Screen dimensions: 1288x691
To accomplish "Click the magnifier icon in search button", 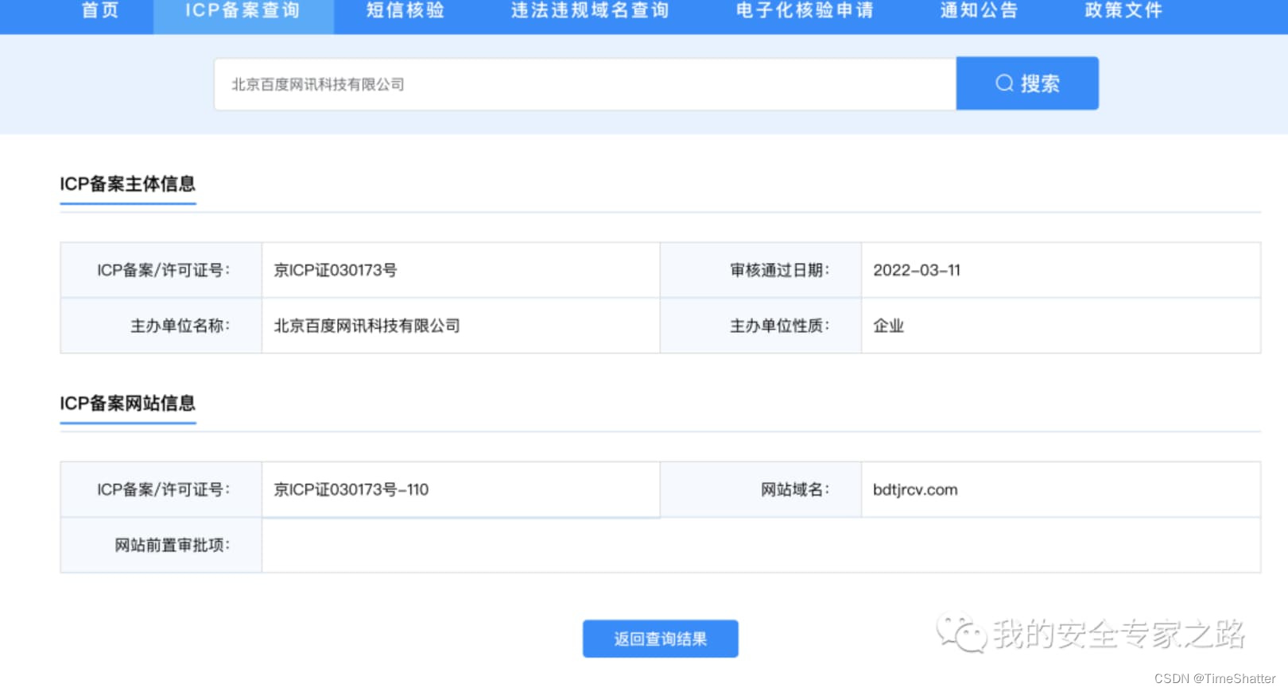I will click(x=1005, y=83).
